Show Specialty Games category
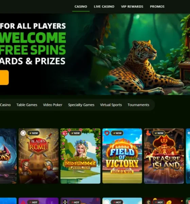 coord(81,105)
